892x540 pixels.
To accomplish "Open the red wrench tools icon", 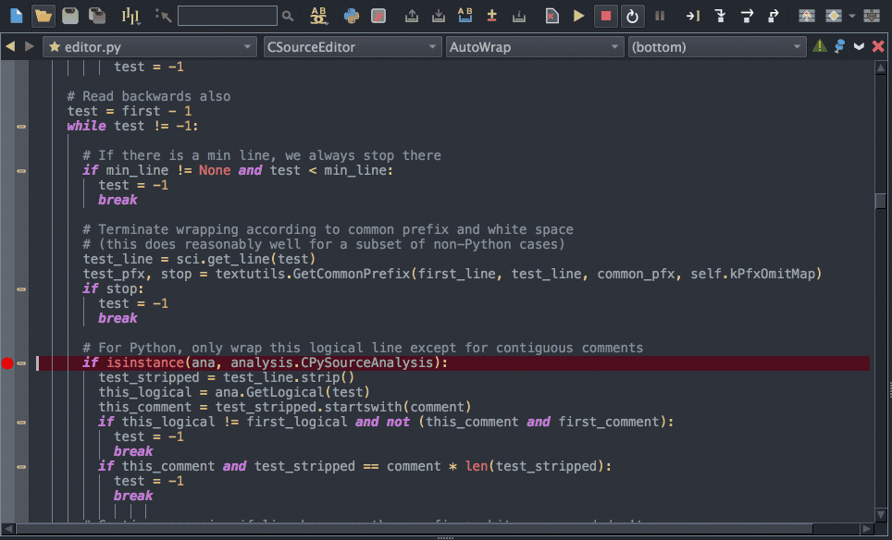I will click(x=378, y=16).
